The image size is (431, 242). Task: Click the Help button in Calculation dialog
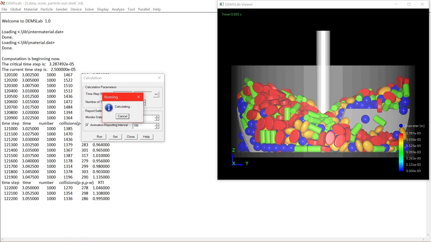coord(147,136)
